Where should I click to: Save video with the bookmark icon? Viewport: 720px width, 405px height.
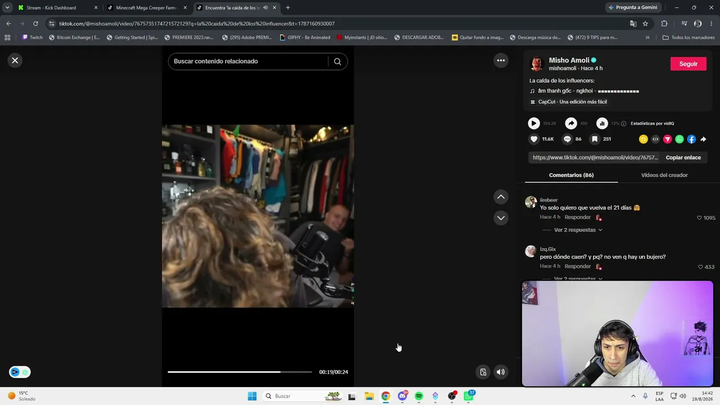click(595, 139)
